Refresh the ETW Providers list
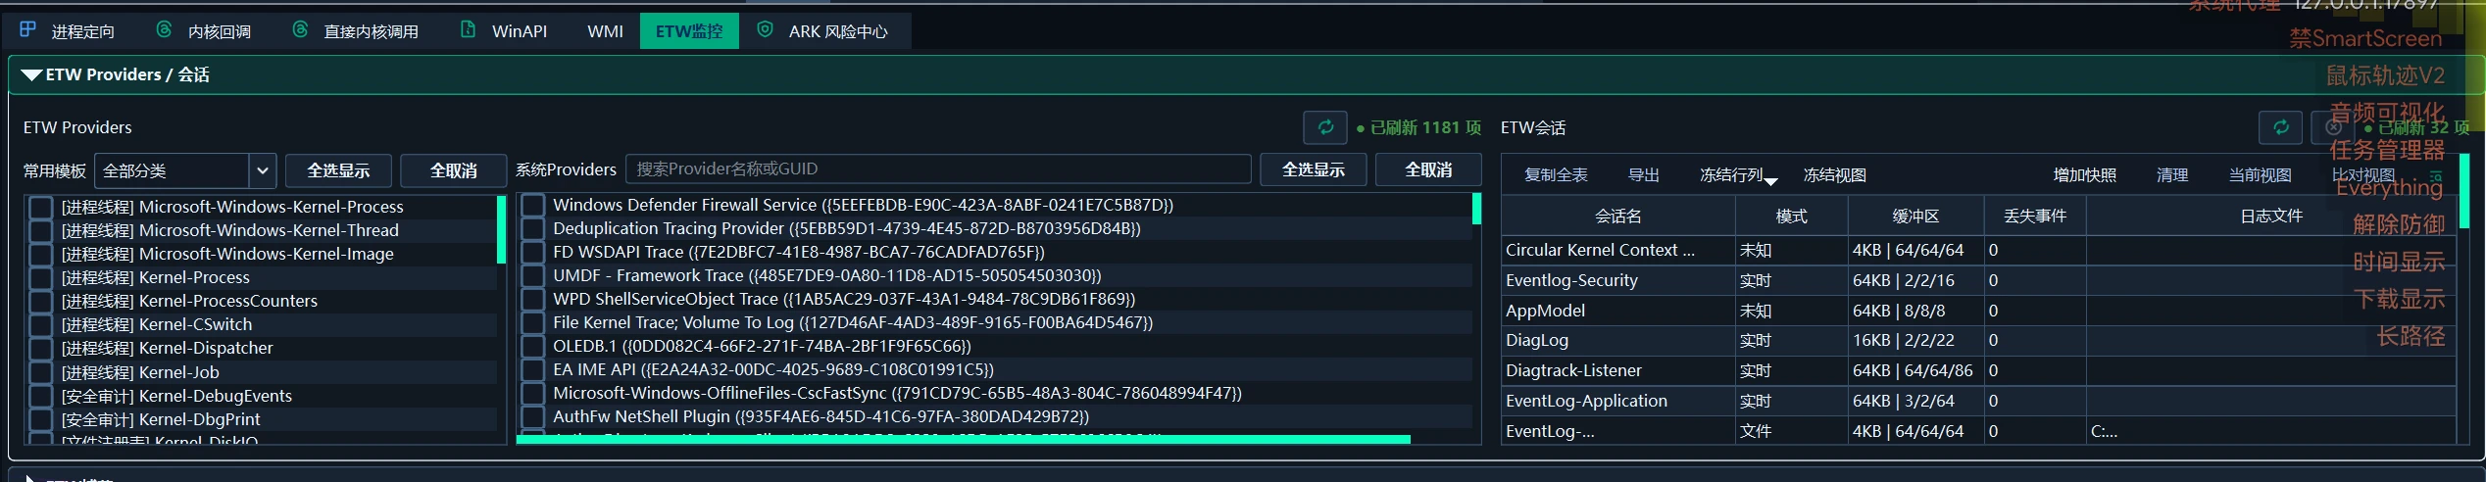Screen dimensions: 2486x482 [1325, 127]
